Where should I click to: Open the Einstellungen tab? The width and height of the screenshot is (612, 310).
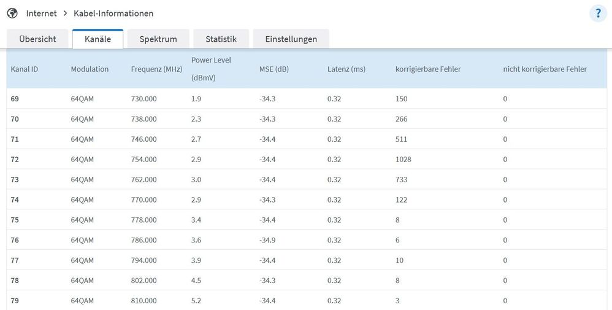[x=291, y=39]
